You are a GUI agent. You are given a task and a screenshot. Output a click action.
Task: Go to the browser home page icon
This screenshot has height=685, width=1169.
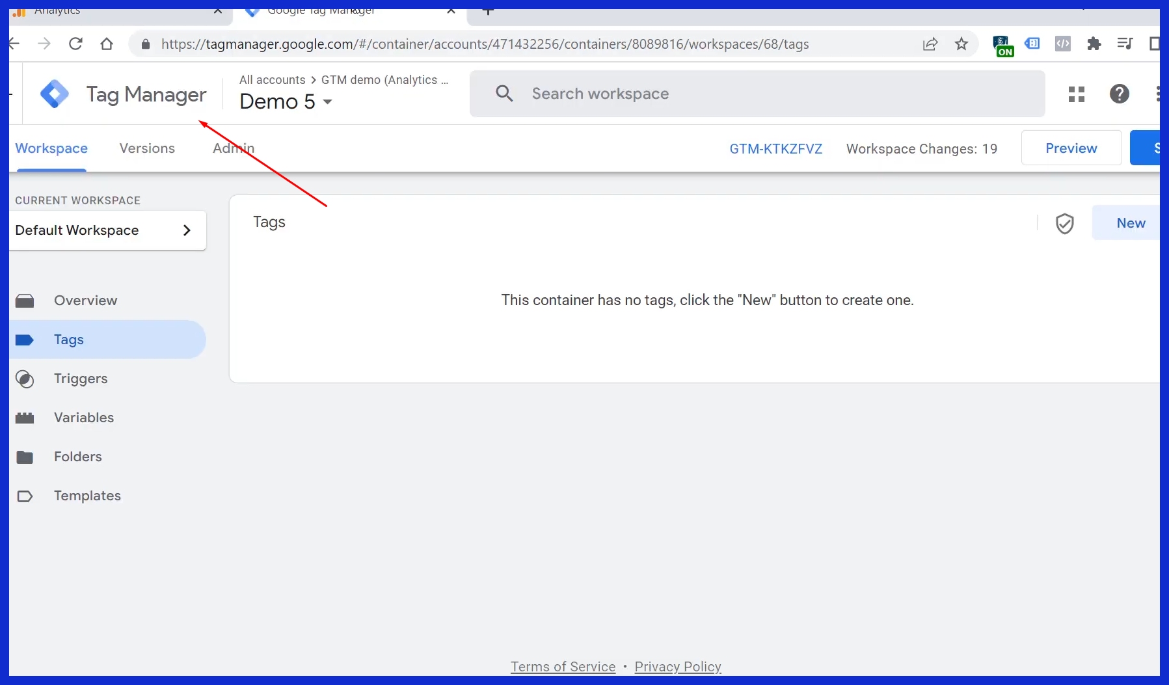[x=107, y=44]
